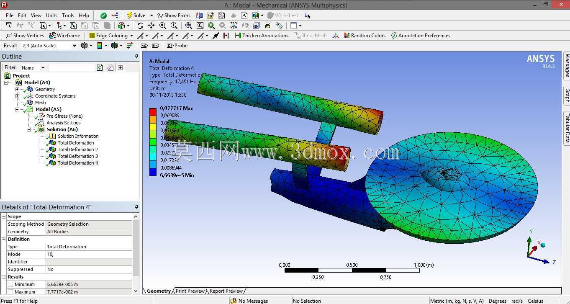Collapse the Solution (A6) node
The image size is (570, 304).
pos(28,129)
